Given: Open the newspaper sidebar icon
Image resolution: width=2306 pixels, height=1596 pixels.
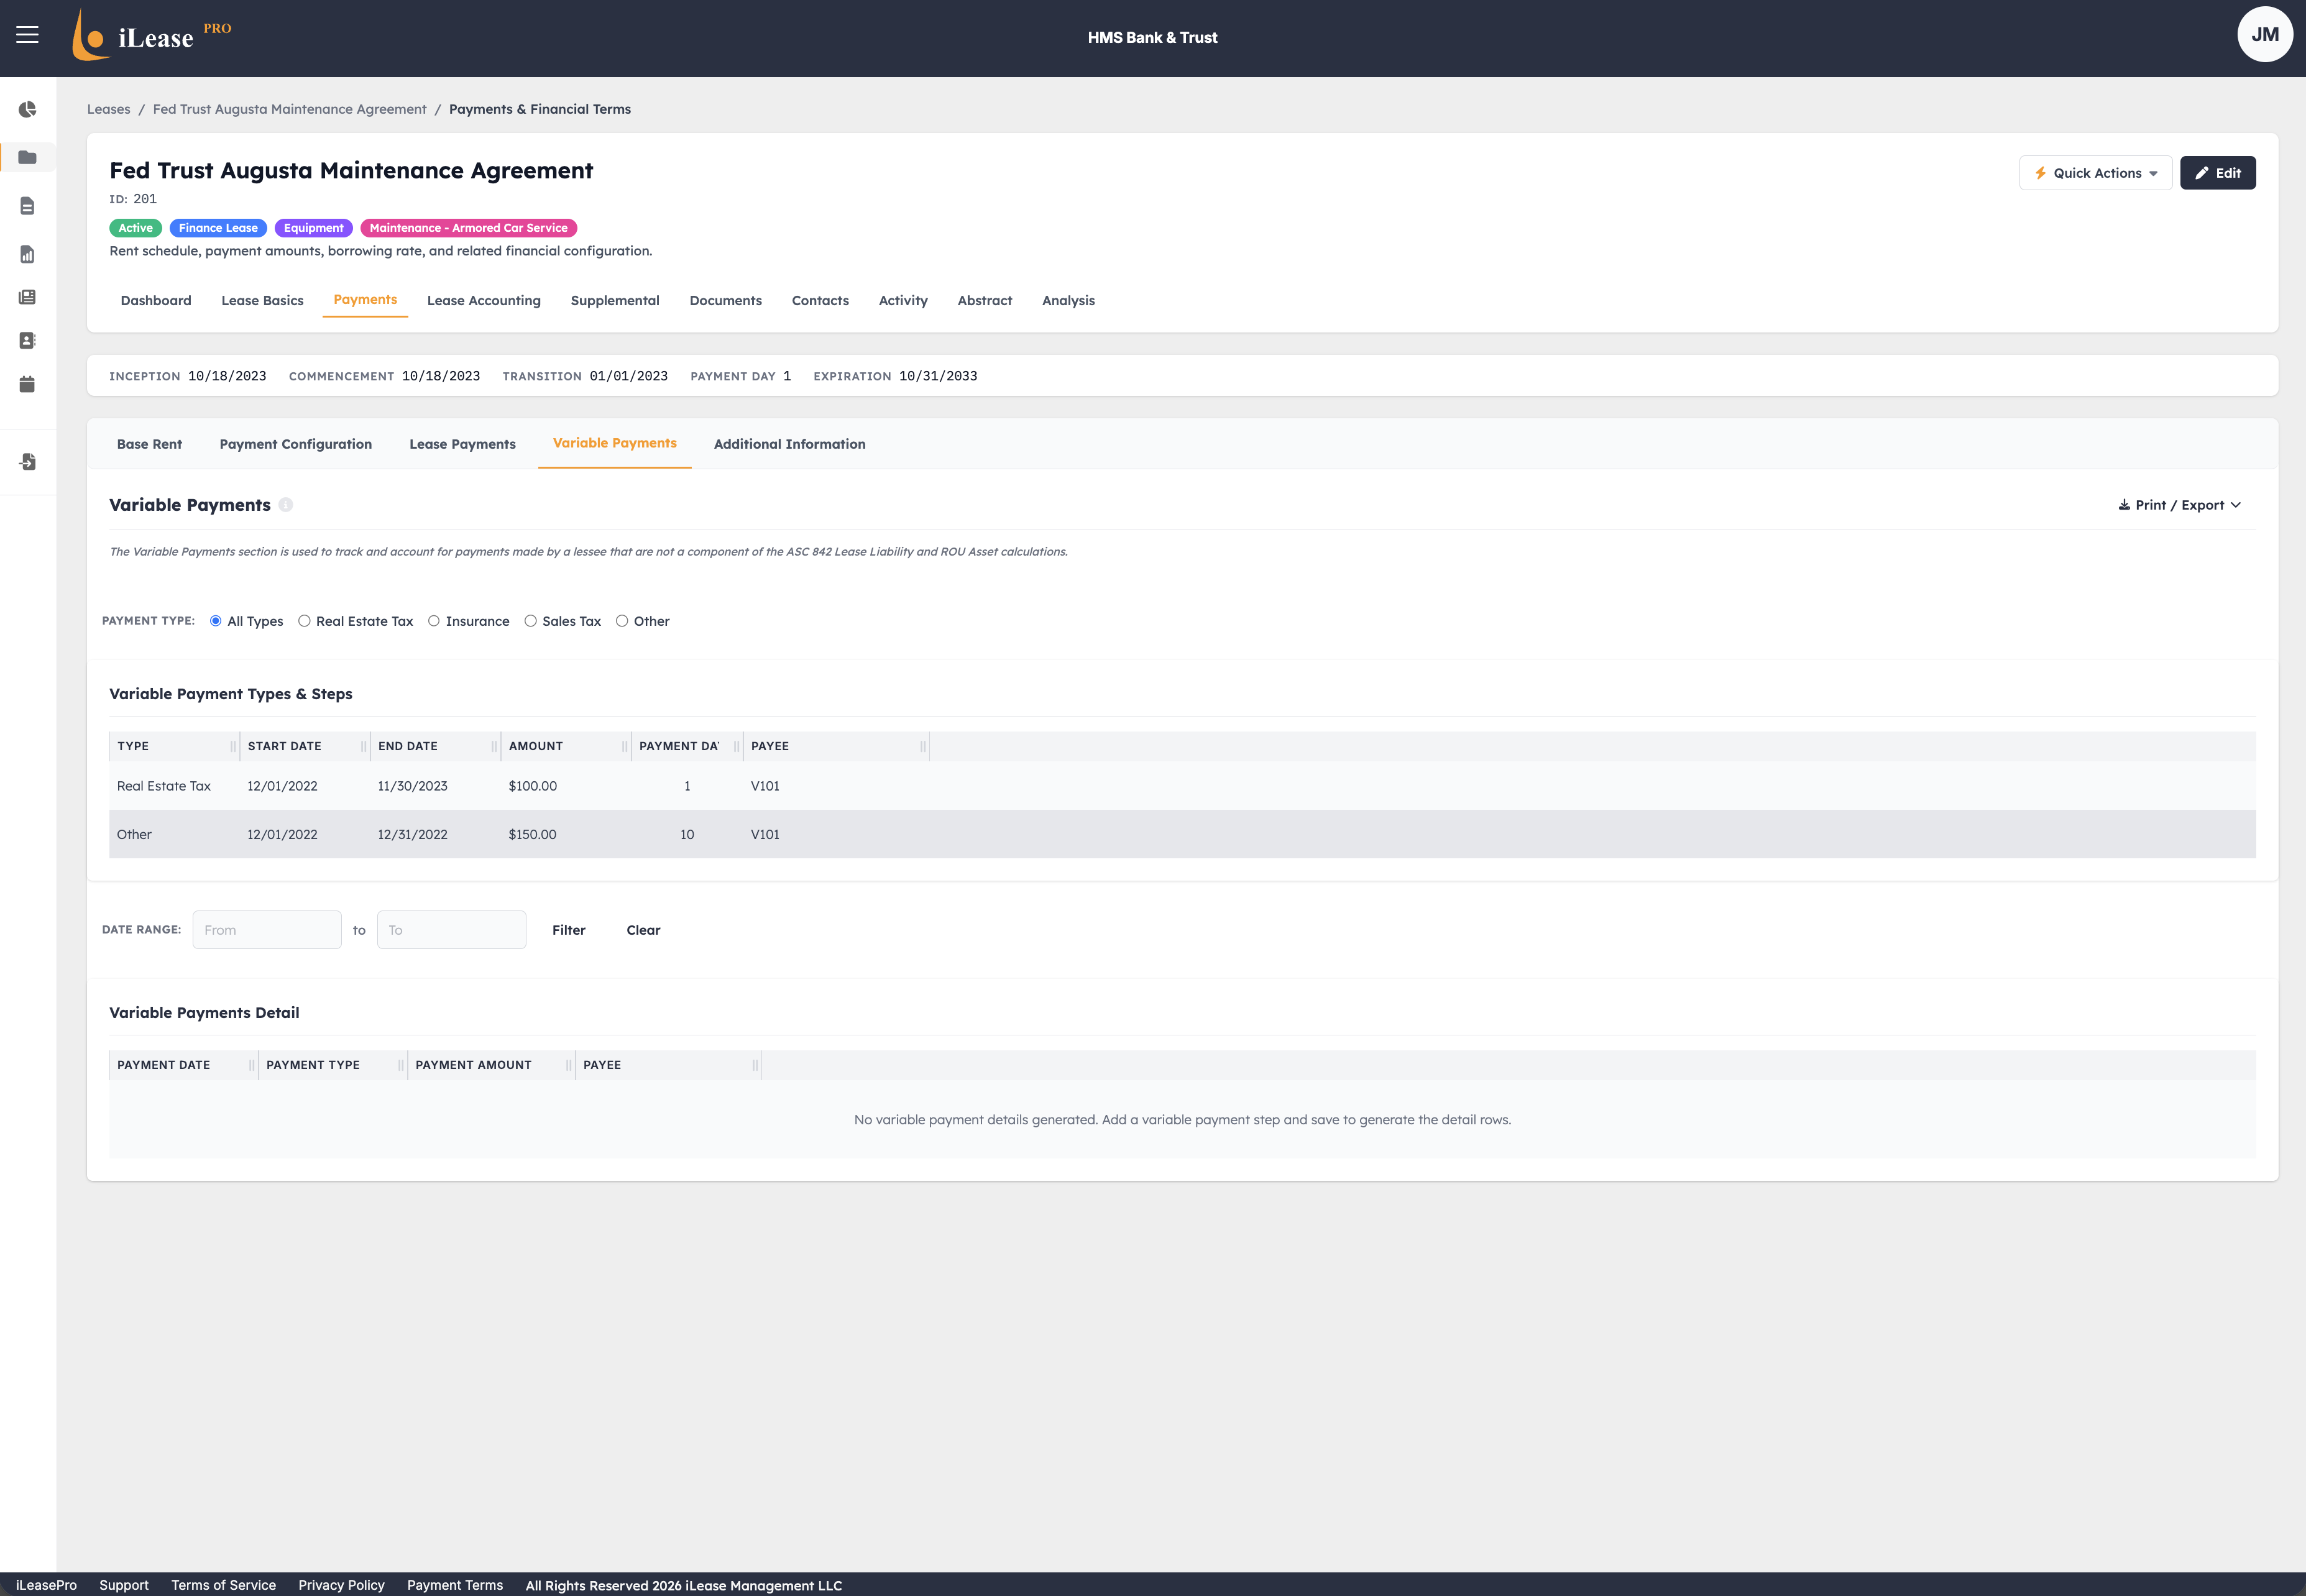Looking at the screenshot, I should pos(28,297).
